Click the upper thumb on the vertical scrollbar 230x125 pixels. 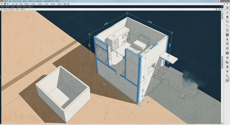[222, 16]
